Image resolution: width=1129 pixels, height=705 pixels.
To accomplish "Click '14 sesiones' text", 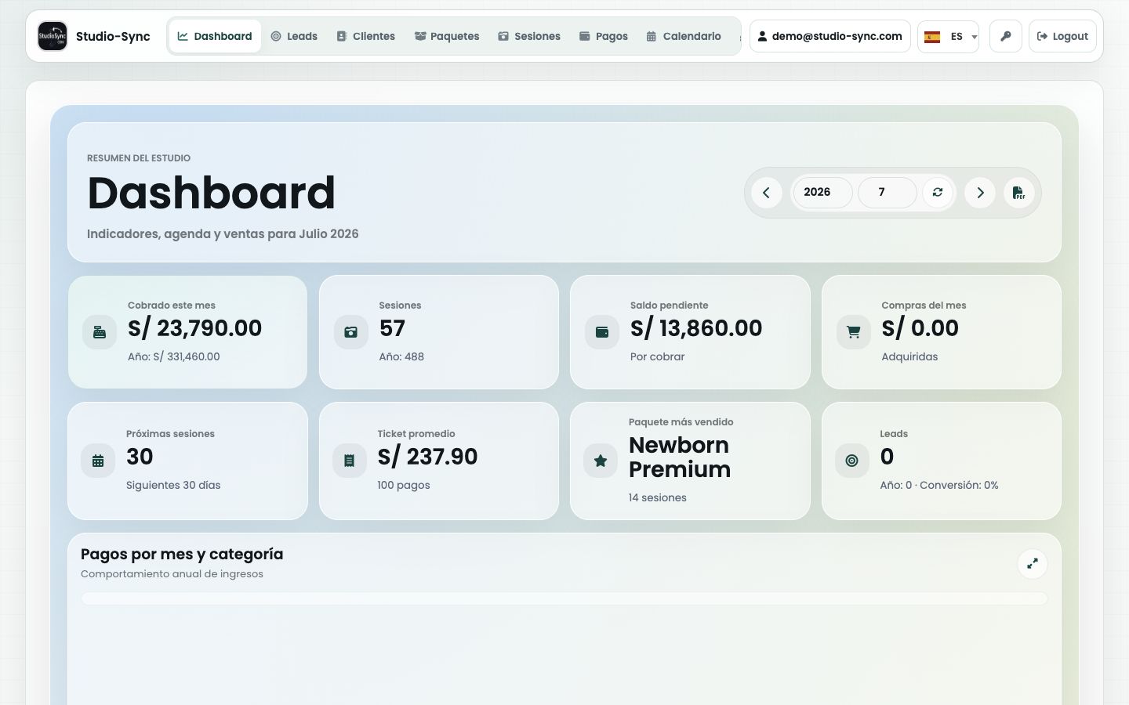I will point(657,497).
